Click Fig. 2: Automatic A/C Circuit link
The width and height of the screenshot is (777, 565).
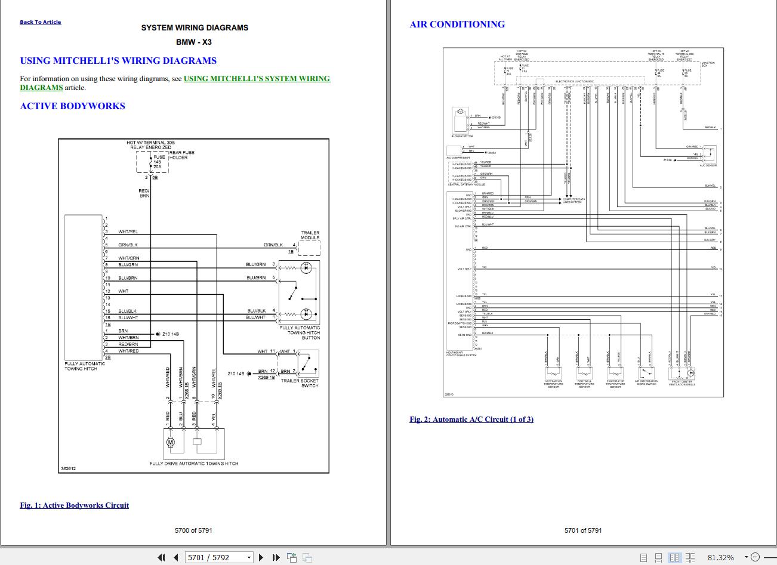pos(471,419)
